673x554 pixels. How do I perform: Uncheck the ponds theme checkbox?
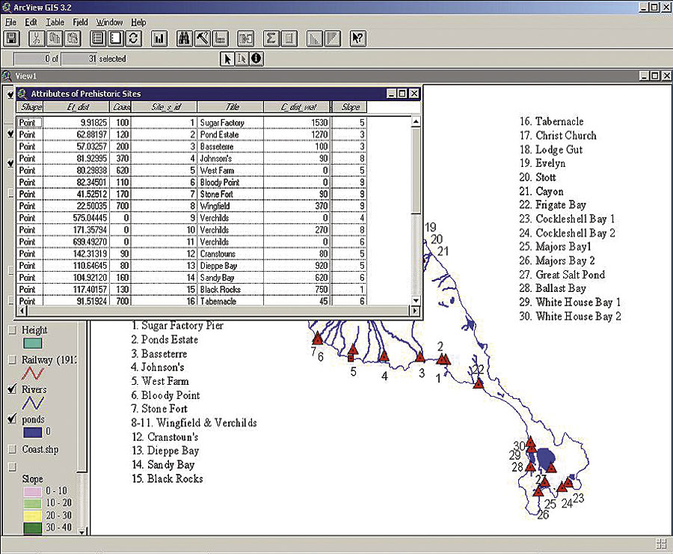tap(13, 418)
